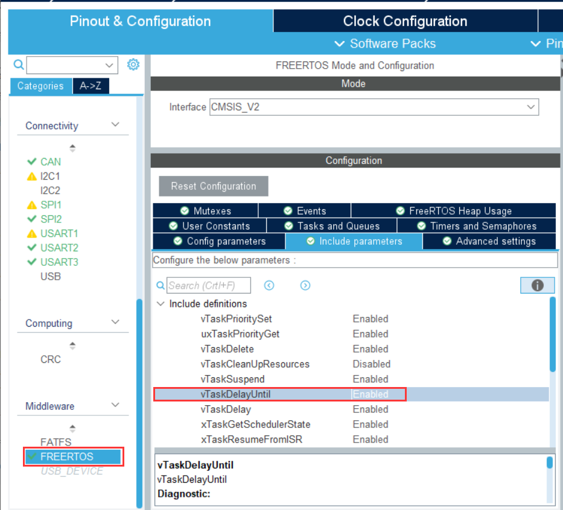Click the description pane scrollbar
The image size is (563, 510).
[549, 462]
